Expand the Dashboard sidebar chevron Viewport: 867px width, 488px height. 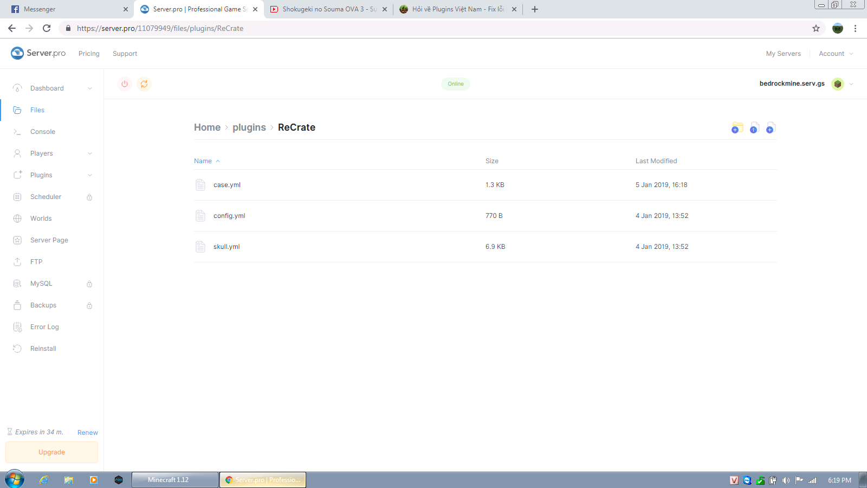(90, 88)
